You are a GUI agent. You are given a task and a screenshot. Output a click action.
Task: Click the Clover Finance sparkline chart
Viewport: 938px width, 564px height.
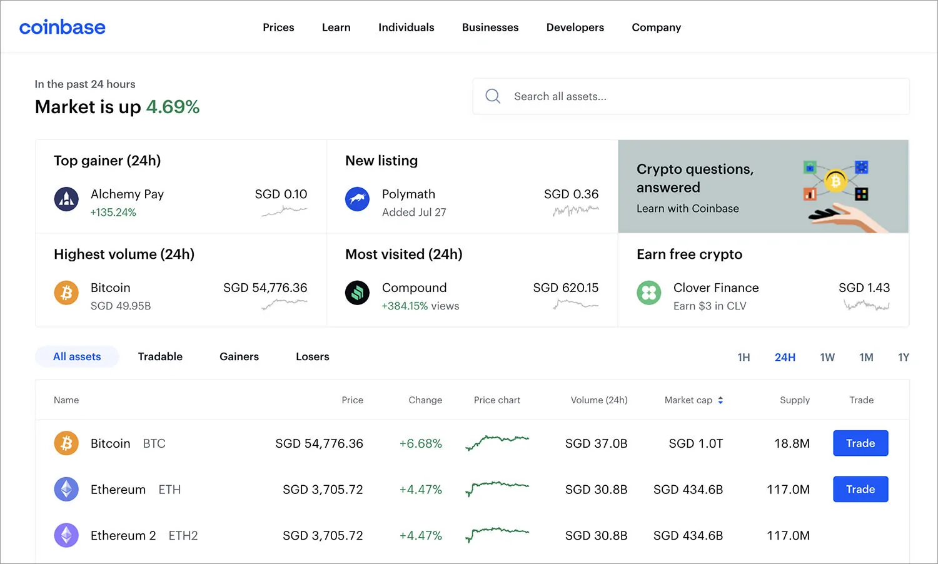tap(867, 305)
